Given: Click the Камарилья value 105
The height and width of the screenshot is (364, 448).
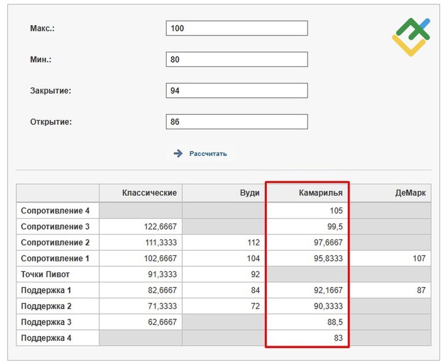Looking at the screenshot, I should tap(336, 211).
